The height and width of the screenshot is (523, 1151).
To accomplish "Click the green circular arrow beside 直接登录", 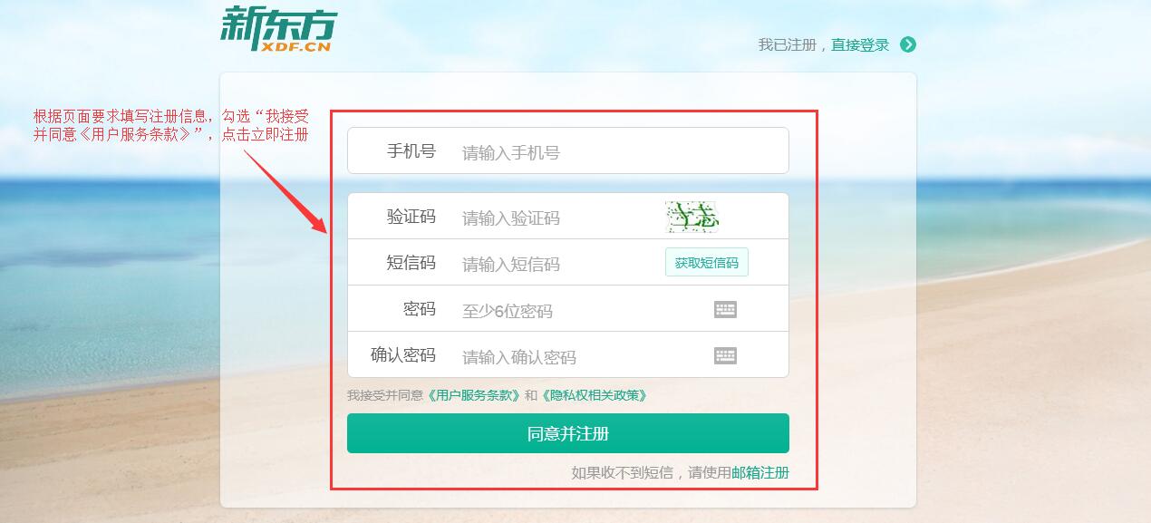I will [x=908, y=44].
